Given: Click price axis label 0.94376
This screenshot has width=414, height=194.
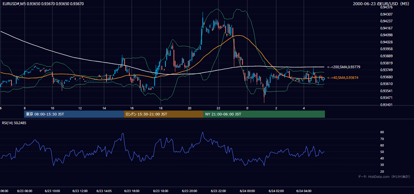Looking at the screenshot, I should (x=386, y=7).
